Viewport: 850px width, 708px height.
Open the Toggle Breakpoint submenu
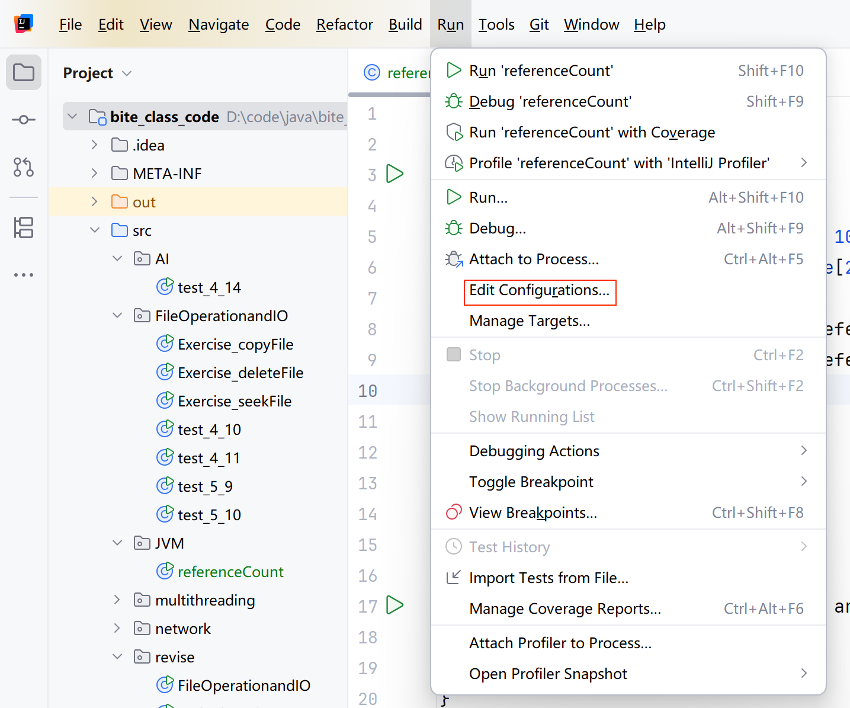coord(628,482)
